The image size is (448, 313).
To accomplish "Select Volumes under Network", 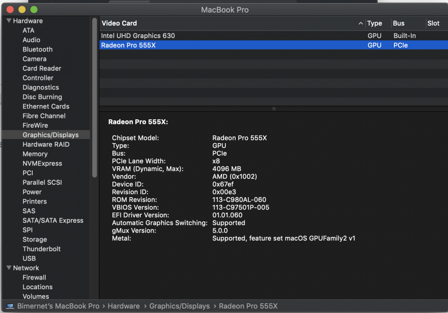I will pyautogui.click(x=36, y=296).
